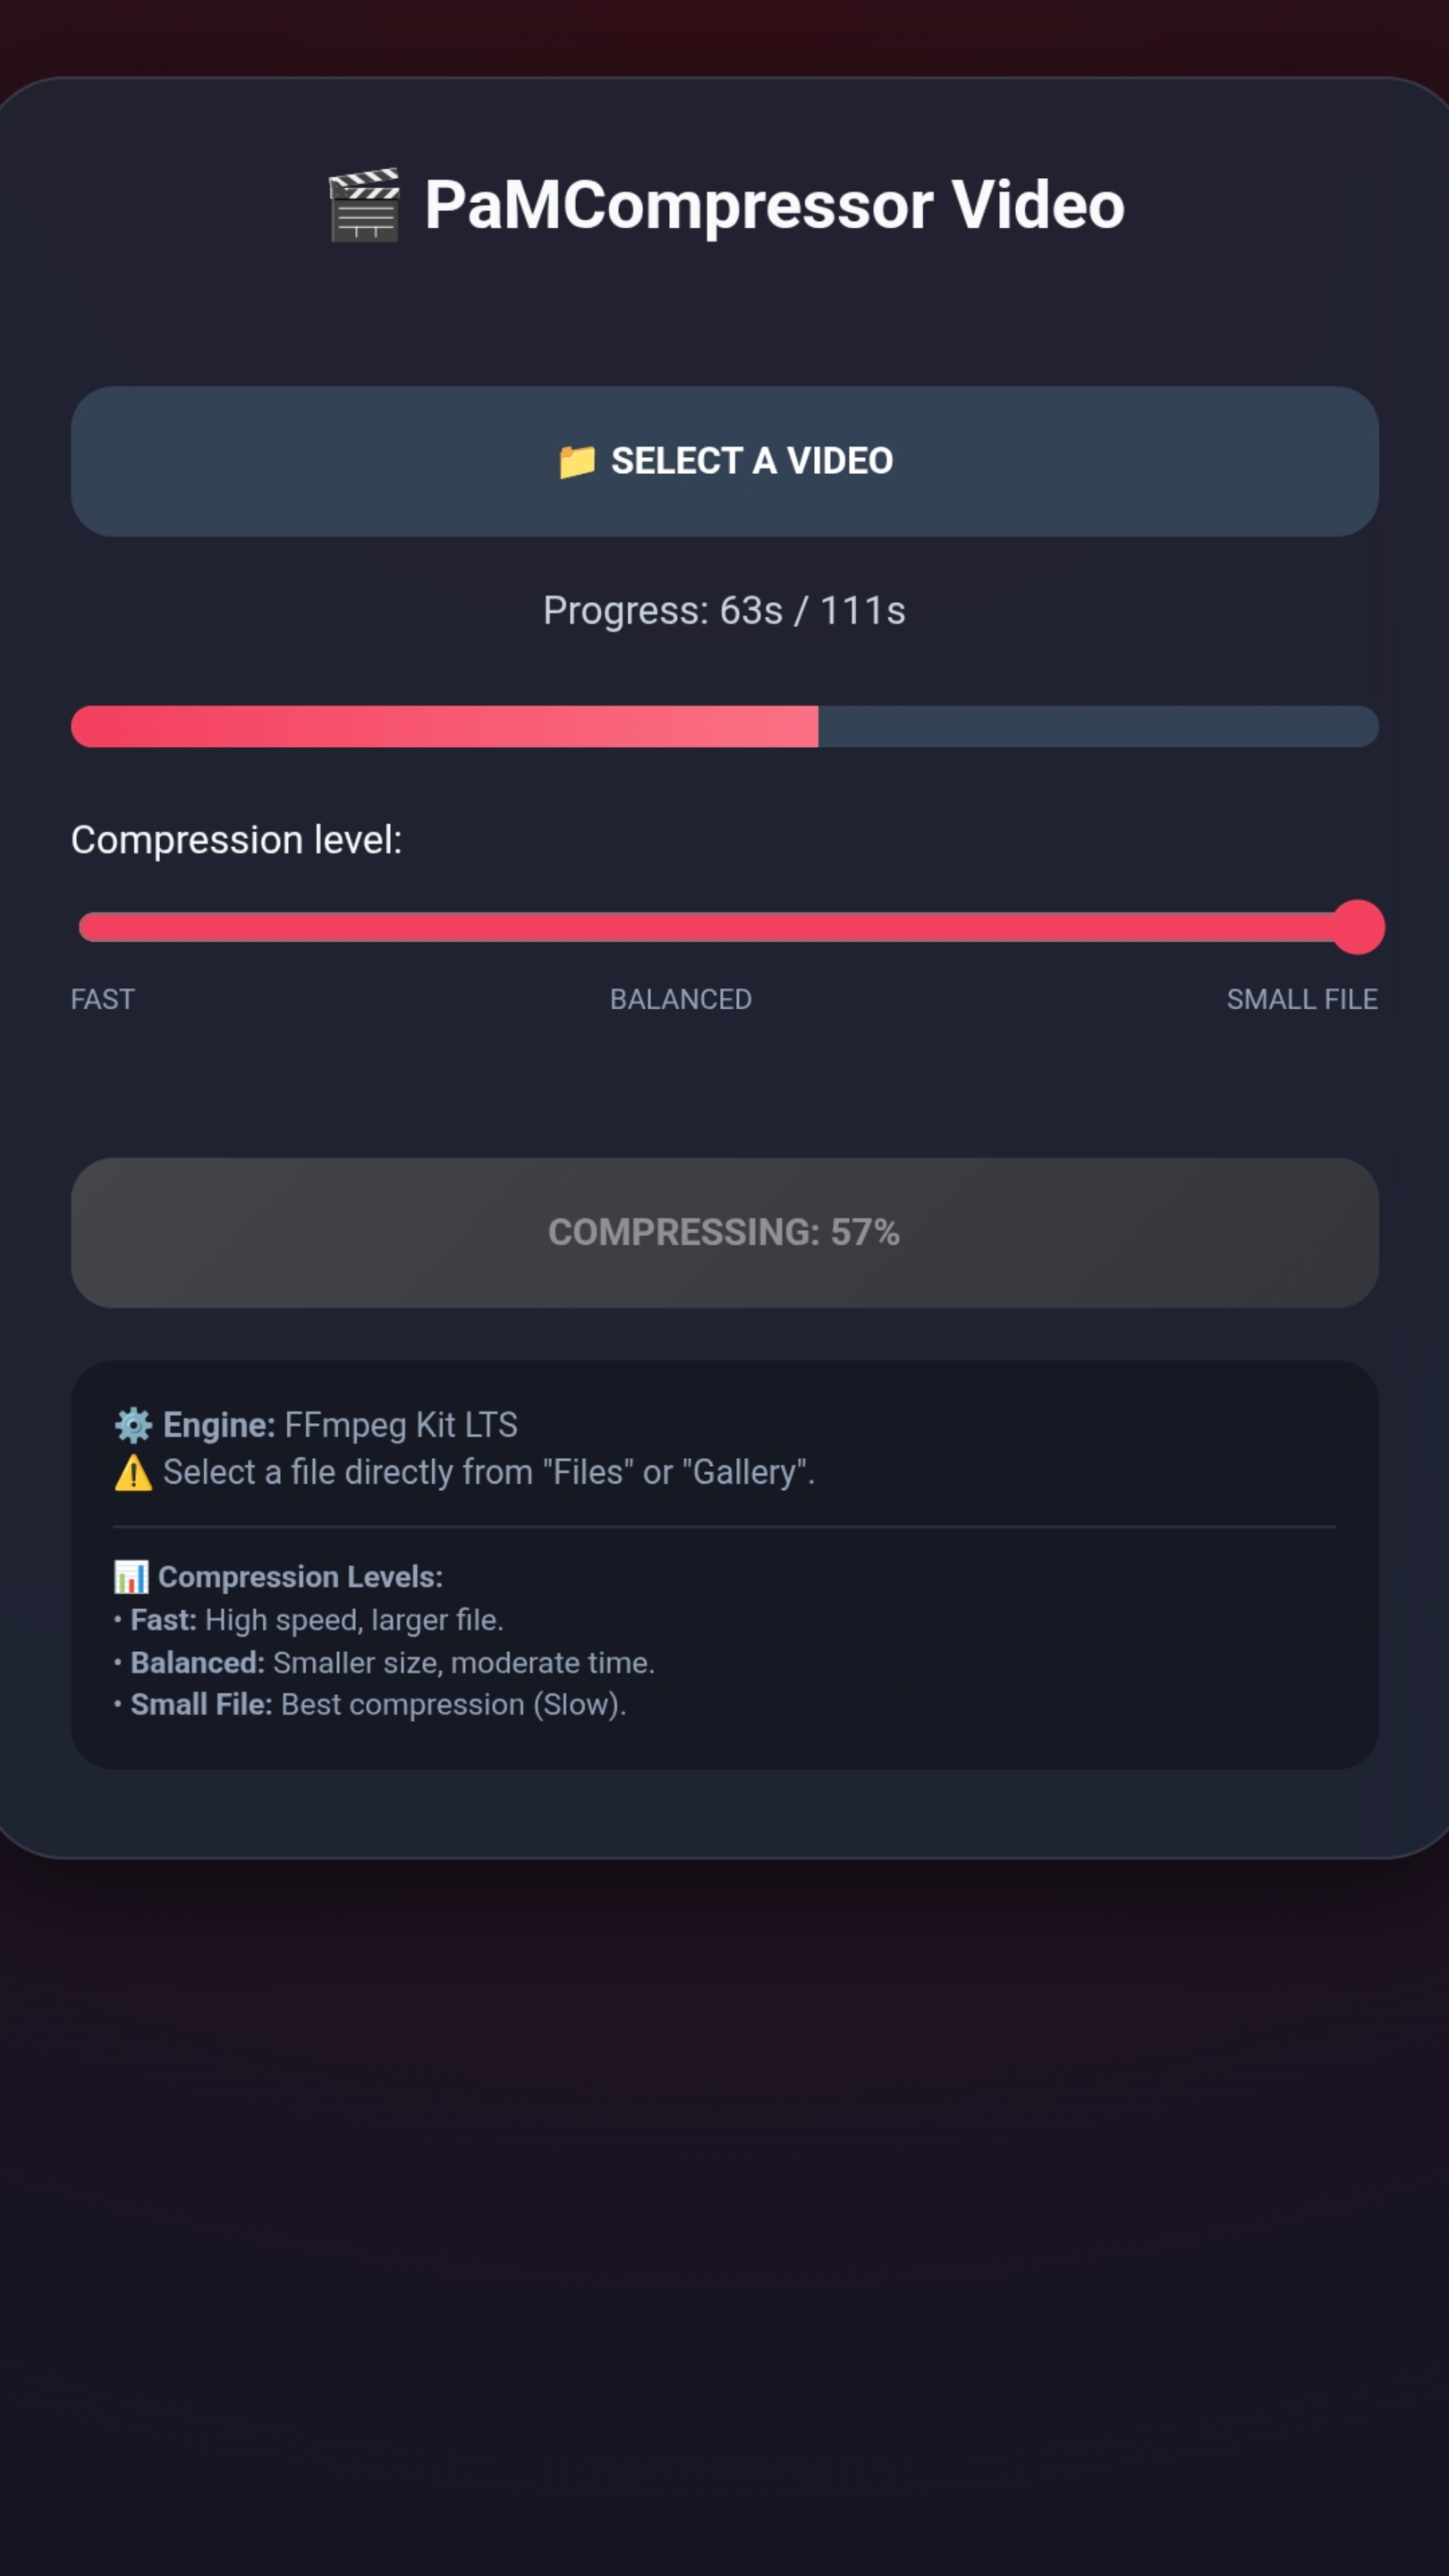
Task: Select the BALANCED compression label
Action: coord(681,999)
